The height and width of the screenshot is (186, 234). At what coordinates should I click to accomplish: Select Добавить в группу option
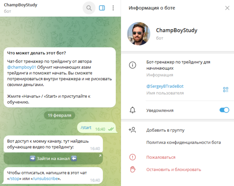coord(165,130)
